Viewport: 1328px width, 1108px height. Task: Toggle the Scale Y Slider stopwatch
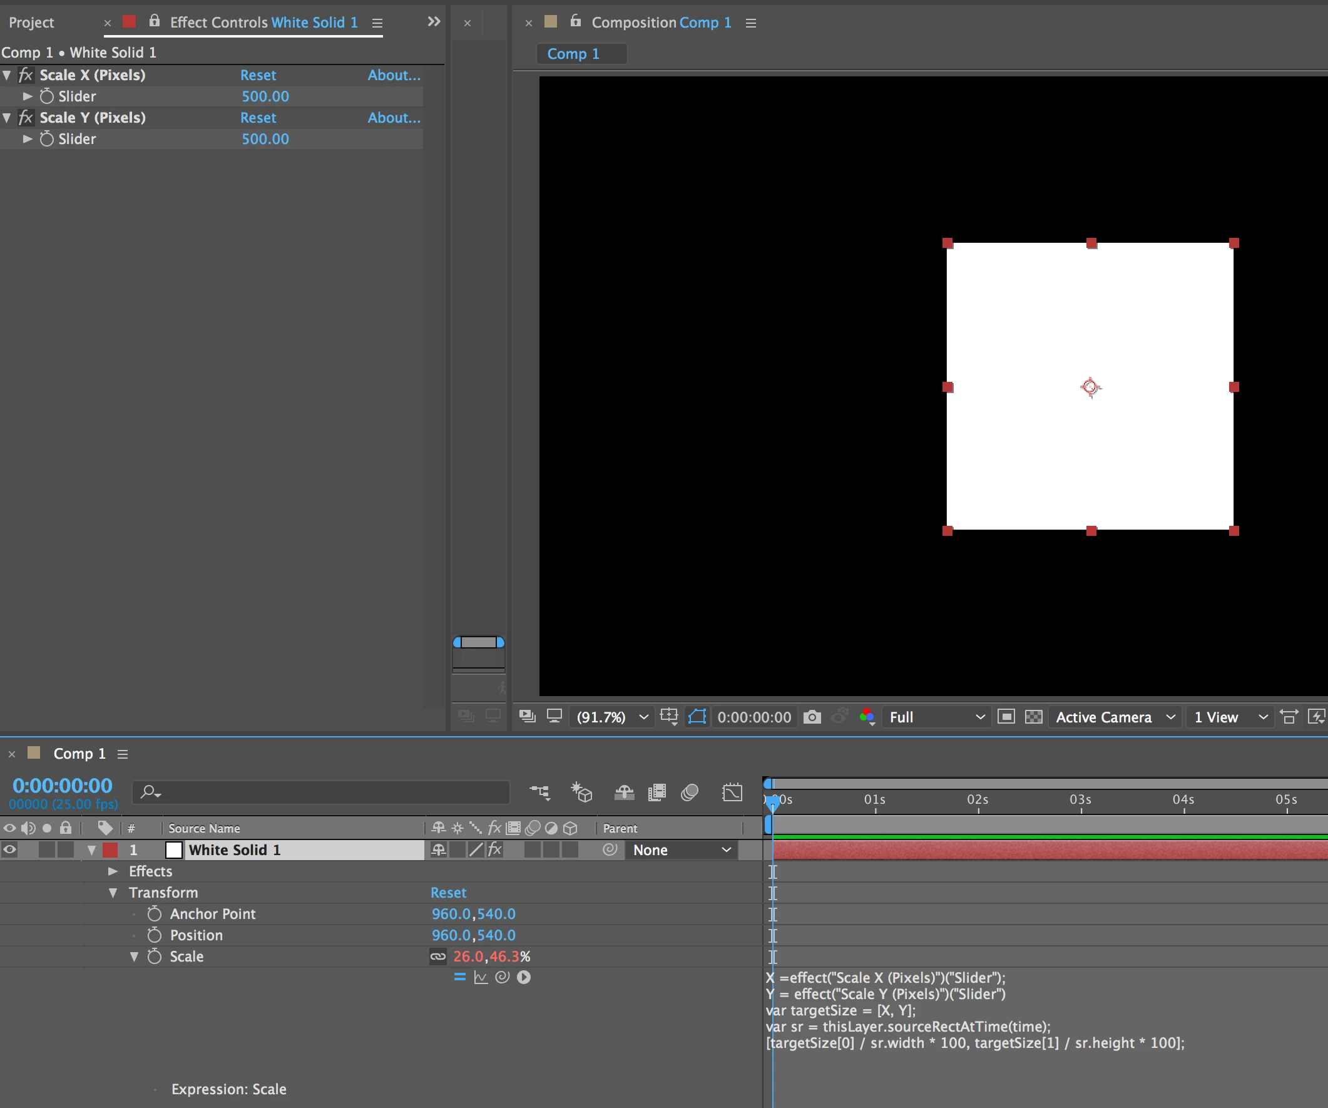(x=47, y=138)
